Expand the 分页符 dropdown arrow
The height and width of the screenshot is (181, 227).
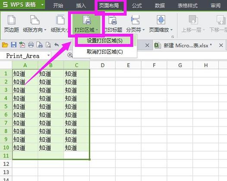143,30
